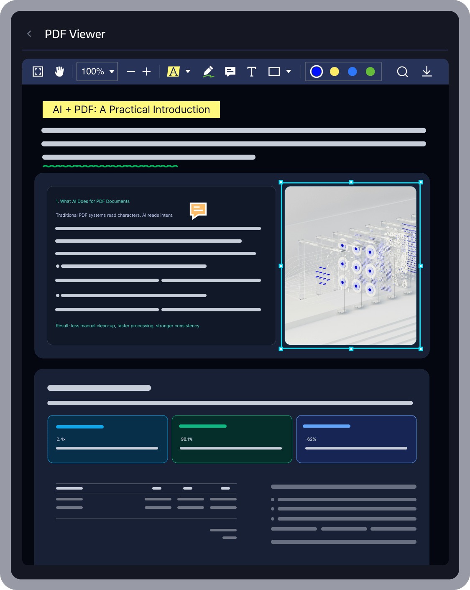The width and height of the screenshot is (470, 590).
Task: Select the freehand pen drawing tool
Action: (208, 72)
